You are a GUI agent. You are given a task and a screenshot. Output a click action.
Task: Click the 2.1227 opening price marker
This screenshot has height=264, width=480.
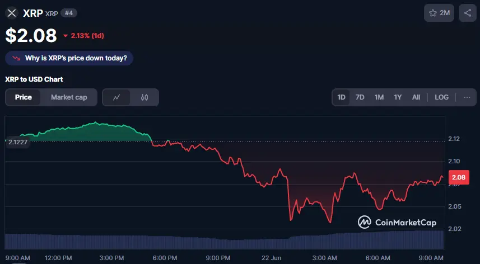(18, 142)
